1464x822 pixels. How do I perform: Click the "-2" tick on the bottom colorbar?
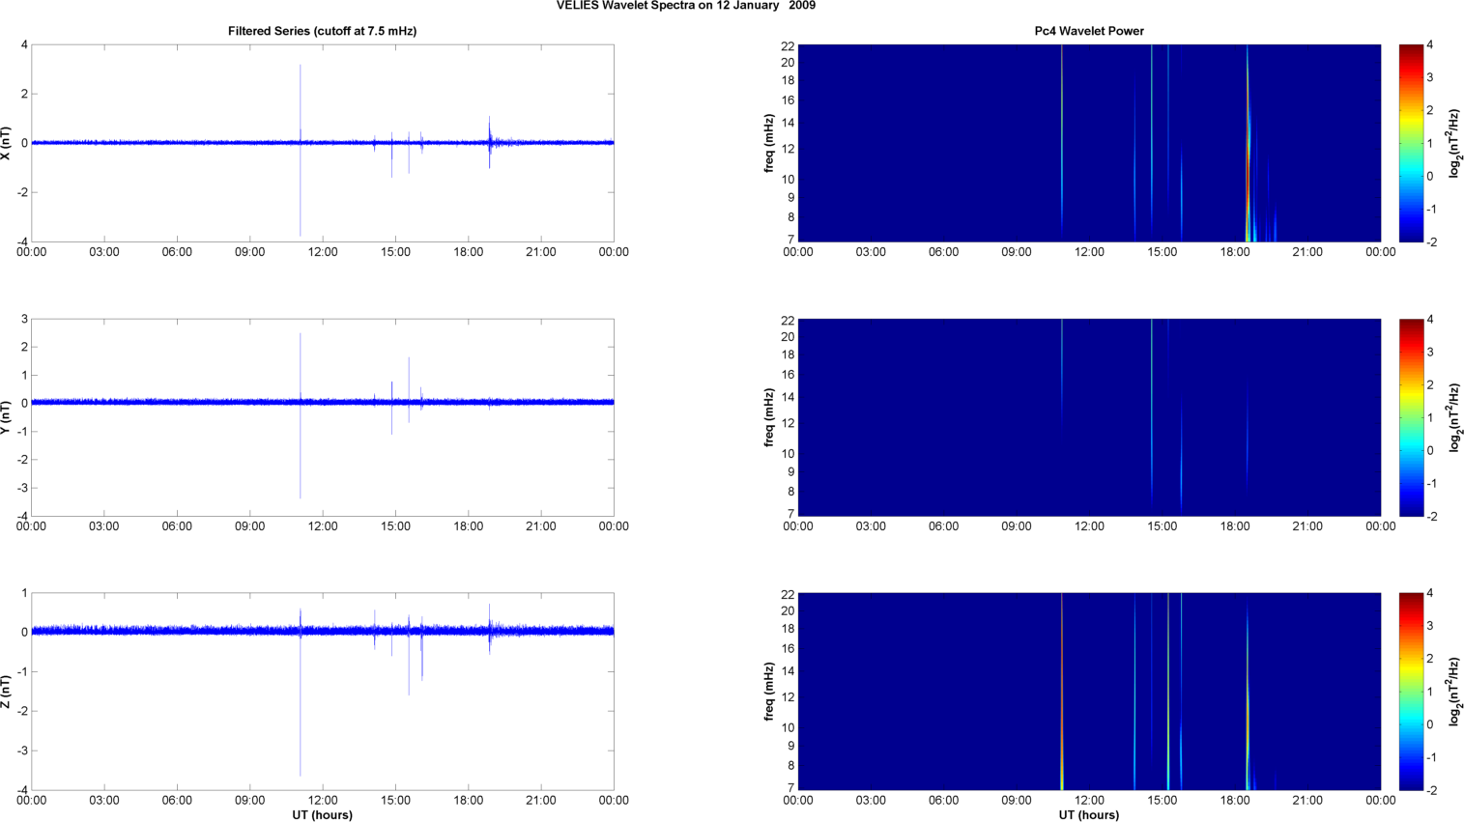click(1432, 790)
